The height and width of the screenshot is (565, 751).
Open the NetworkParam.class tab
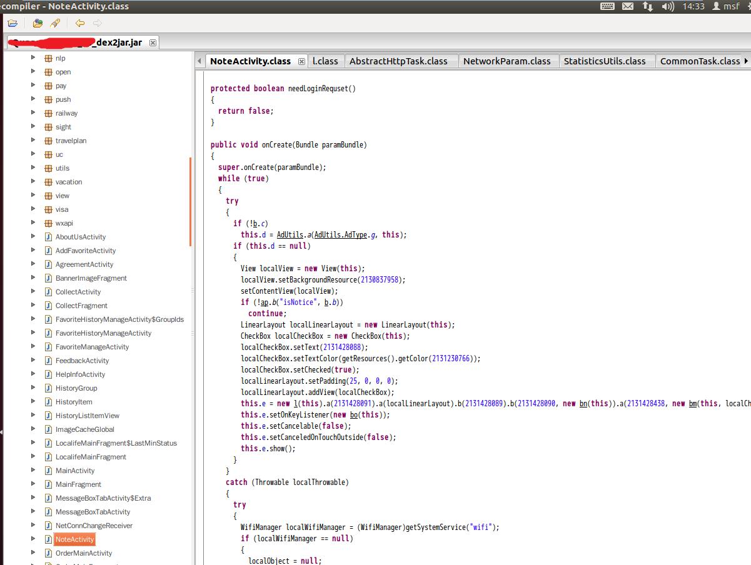click(507, 61)
